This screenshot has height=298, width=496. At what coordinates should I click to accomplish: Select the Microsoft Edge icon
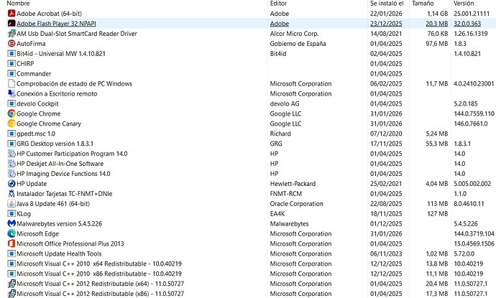11,233
